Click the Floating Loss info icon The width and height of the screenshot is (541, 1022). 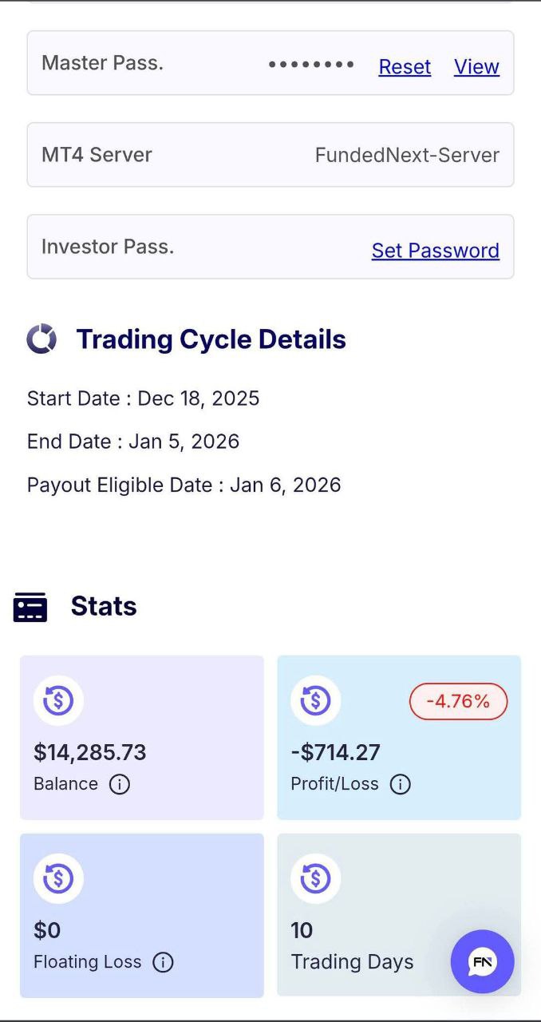click(163, 963)
